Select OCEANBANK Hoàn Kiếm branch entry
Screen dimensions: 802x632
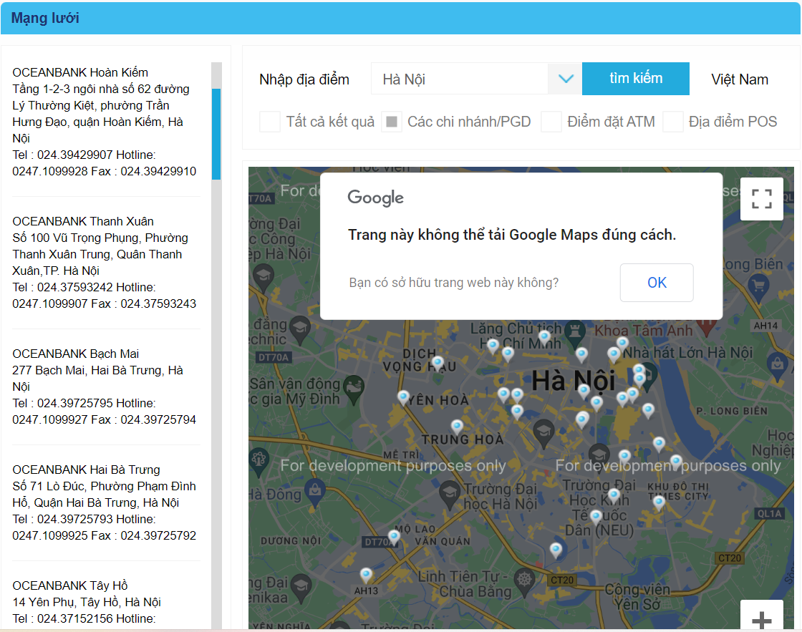[105, 122]
